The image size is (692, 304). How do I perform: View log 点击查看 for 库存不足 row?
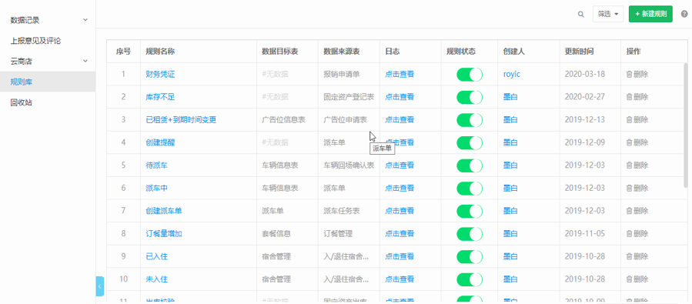[x=399, y=97]
